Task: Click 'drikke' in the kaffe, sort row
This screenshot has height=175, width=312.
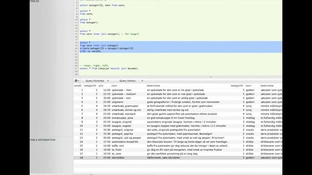Action: click(x=250, y=146)
